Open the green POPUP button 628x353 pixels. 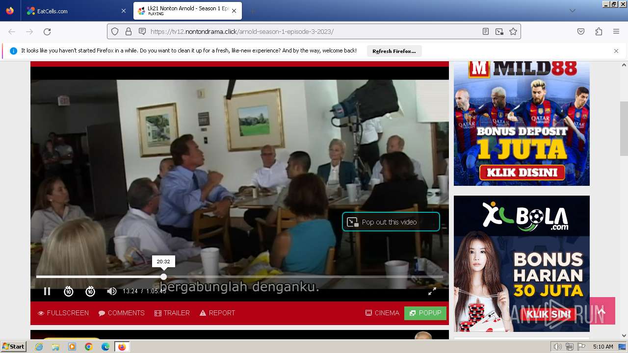(x=425, y=313)
